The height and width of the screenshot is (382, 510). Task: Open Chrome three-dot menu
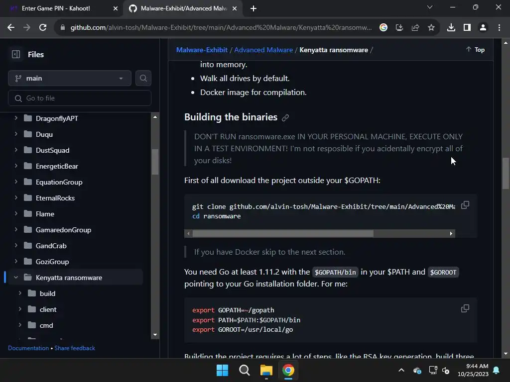click(499, 28)
